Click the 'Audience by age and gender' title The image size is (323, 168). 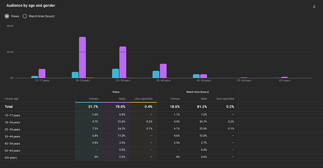pyautogui.click(x=31, y=6)
